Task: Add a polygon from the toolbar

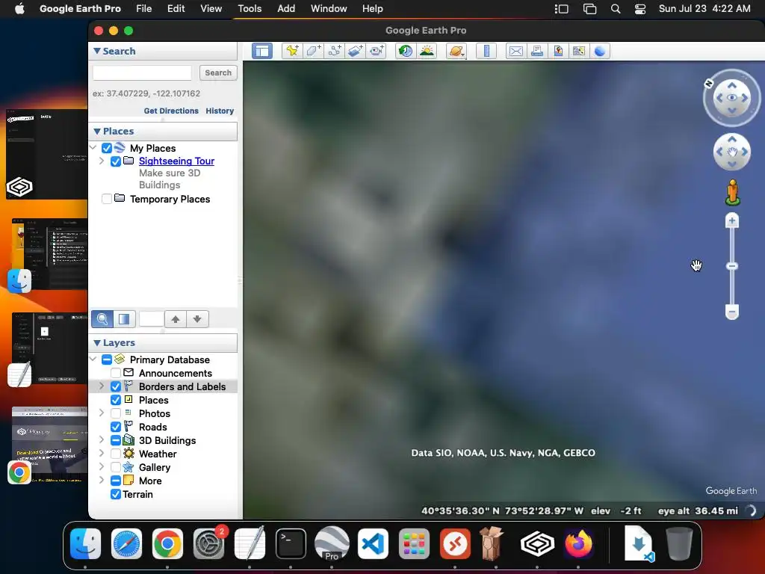Action: (313, 51)
